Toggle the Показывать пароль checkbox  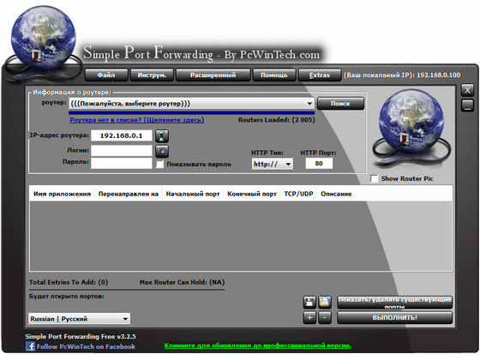pos(159,165)
